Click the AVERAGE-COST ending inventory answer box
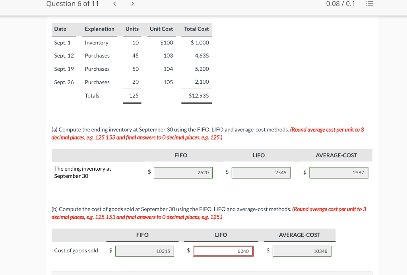 pyautogui.click(x=339, y=172)
